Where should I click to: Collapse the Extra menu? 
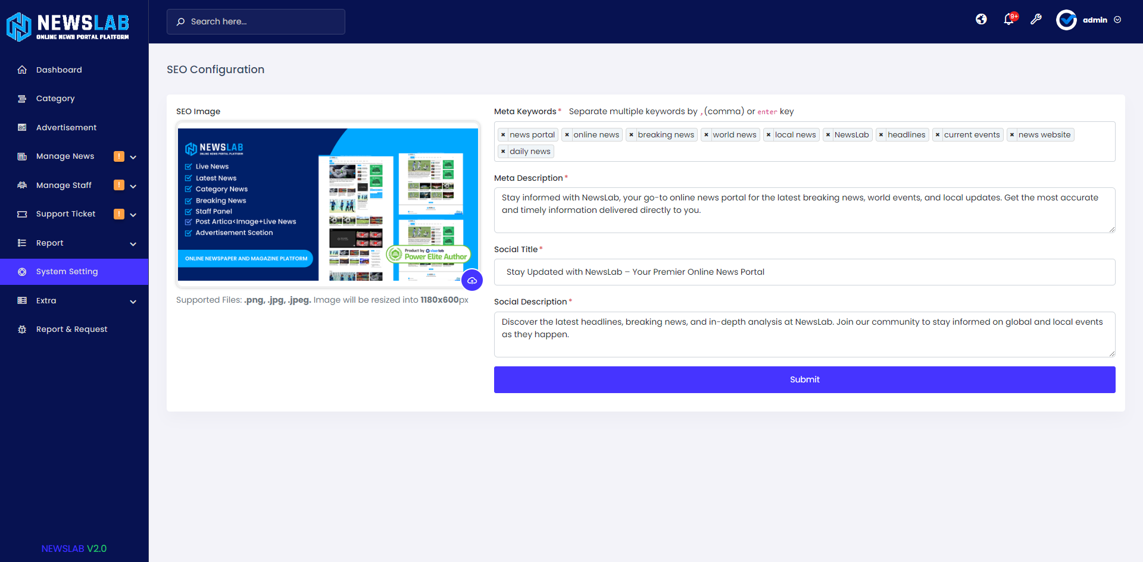coord(133,300)
